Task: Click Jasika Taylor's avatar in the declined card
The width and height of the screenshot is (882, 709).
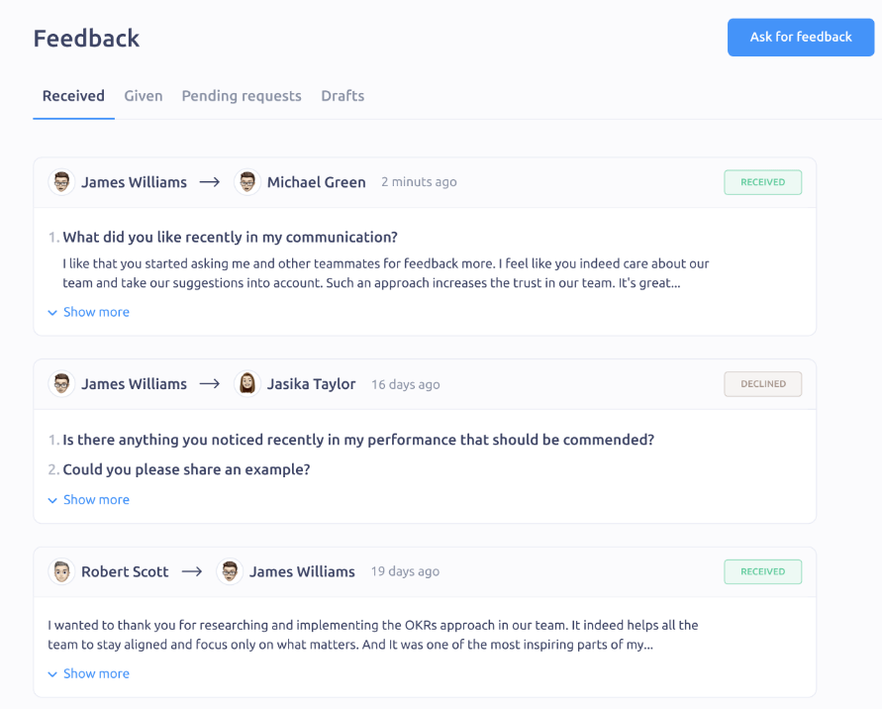Action: (247, 383)
